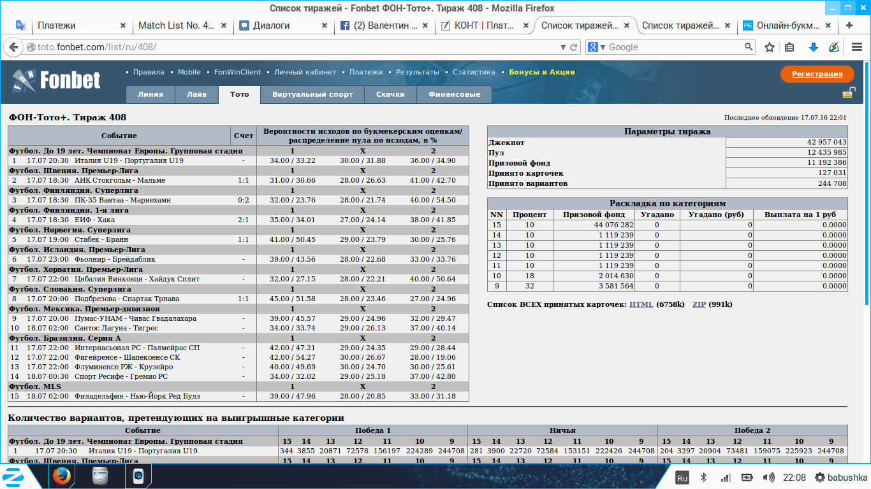Screen dimensions: 871x489
Task: Download the HTML list of cards
Action: [x=641, y=304]
